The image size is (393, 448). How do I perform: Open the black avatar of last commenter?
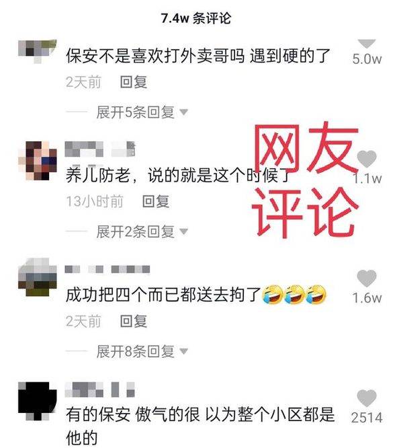click(x=38, y=401)
